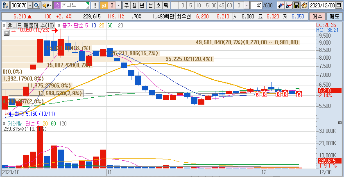Click 최고 10,050 (10/23) high label

coord(29,30)
